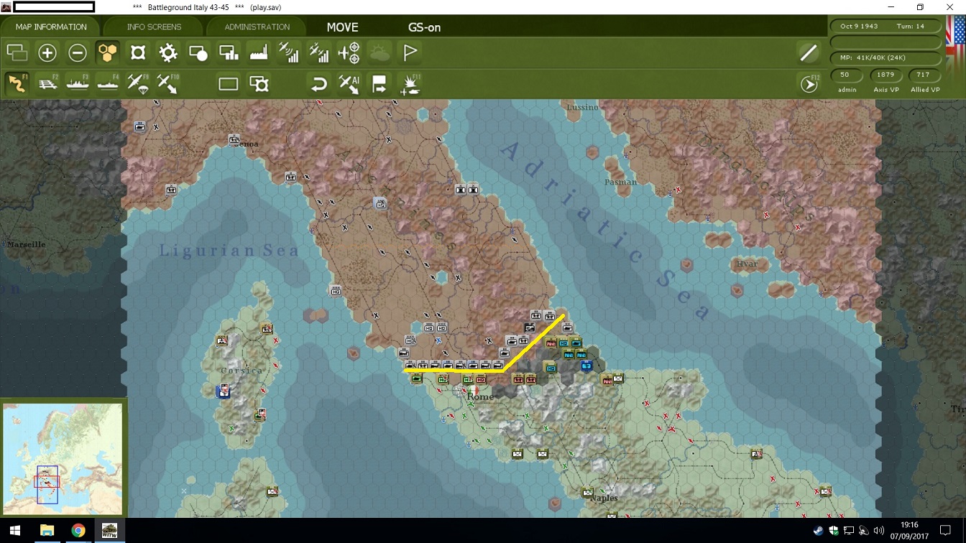Click the Oct 9 1943 date display
Viewport: 966px width, 543px height.
pyautogui.click(x=859, y=26)
